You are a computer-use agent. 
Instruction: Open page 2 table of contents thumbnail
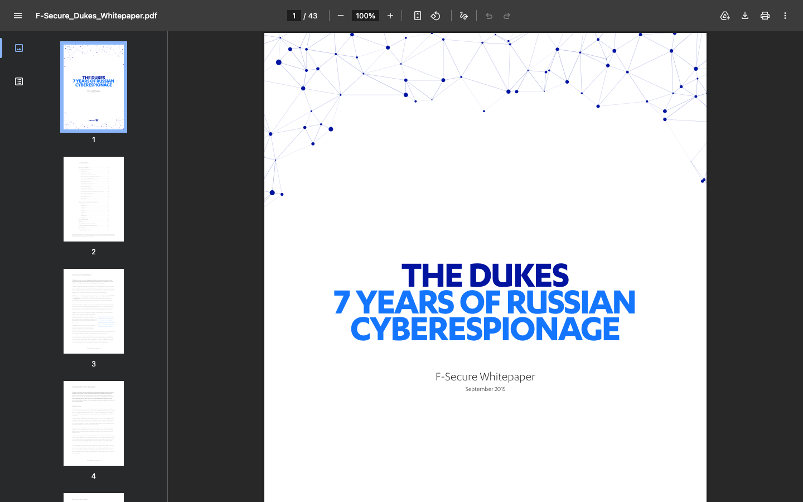click(93, 199)
